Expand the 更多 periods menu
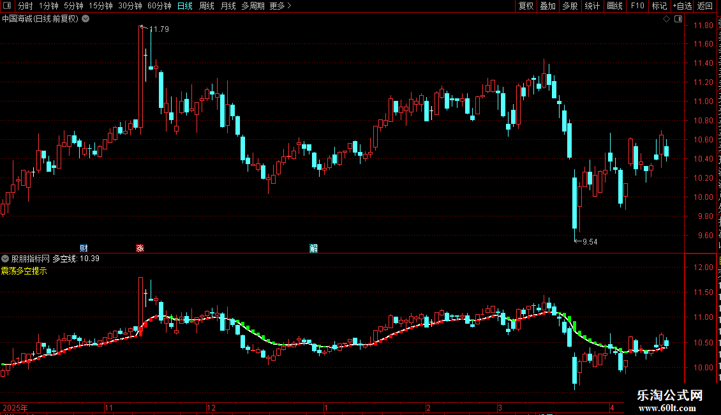Image resolution: width=721 pixels, height=415 pixels. click(x=280, y=6)
